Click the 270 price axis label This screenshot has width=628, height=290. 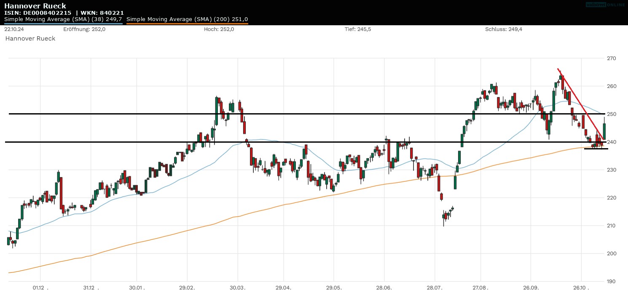pos(612,58)
